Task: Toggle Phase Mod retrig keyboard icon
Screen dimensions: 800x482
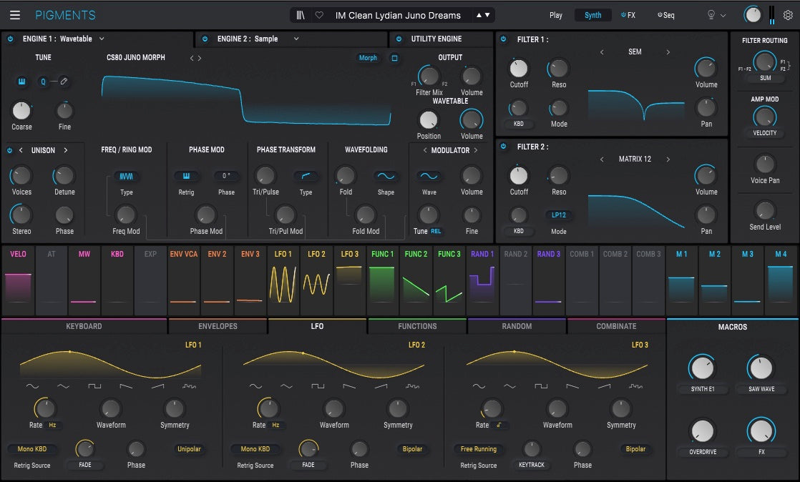Action: pos(186,176)
